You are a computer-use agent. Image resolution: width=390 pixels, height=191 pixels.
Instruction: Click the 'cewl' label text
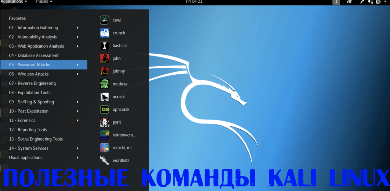[117, 20]
